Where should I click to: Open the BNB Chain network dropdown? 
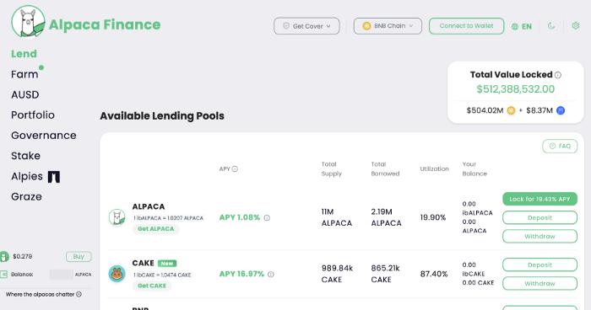pos(388,26)
